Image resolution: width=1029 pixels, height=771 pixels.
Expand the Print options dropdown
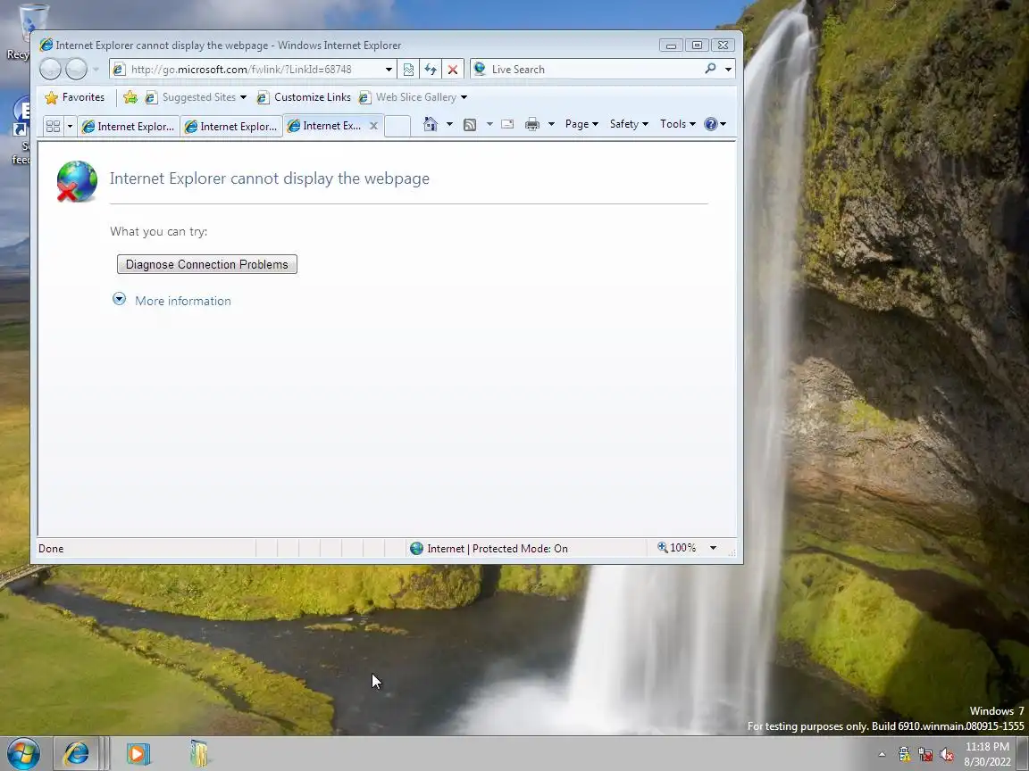tap(551, 124)
